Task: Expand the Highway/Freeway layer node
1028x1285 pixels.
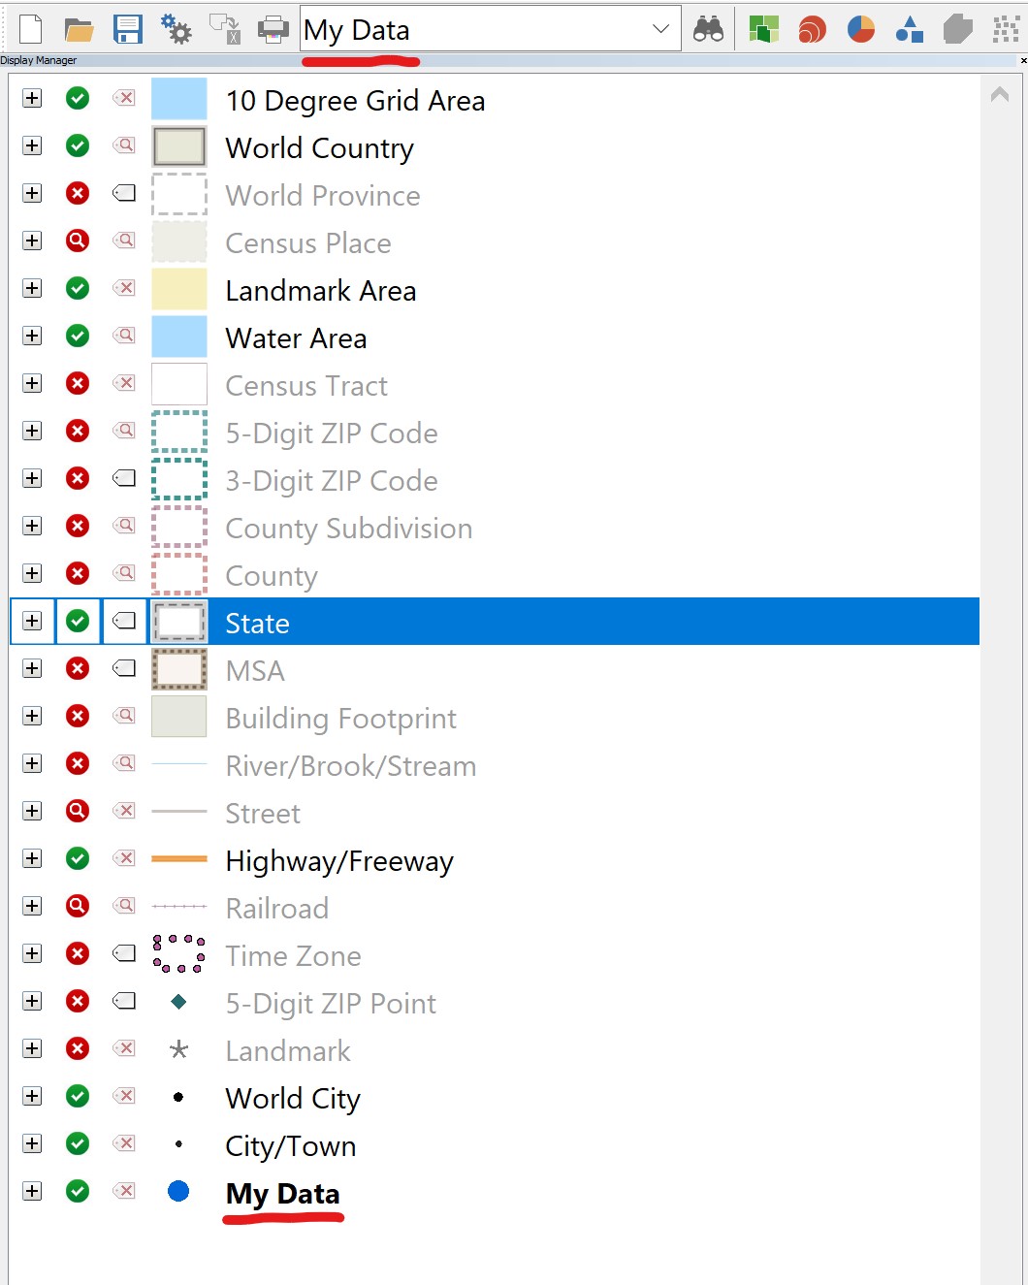Action: 33,859
